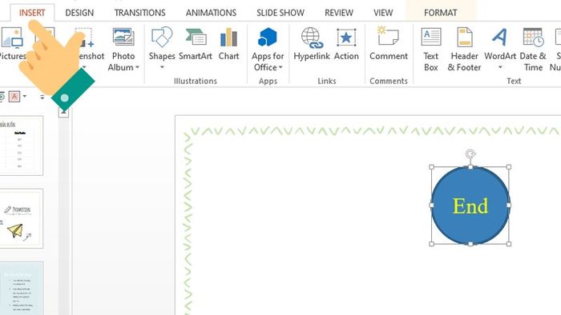Open the WordArt styles
The height and width of the screenshot is (315, 561).
pyautogui.click(x=500, y=48)
